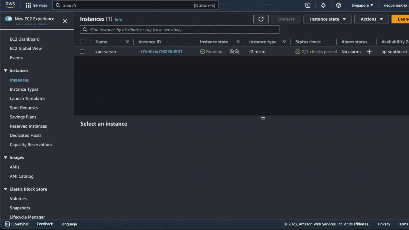Open the notifications bell icon
Viewport: 409px width, 230px height.
pos(323,5)
